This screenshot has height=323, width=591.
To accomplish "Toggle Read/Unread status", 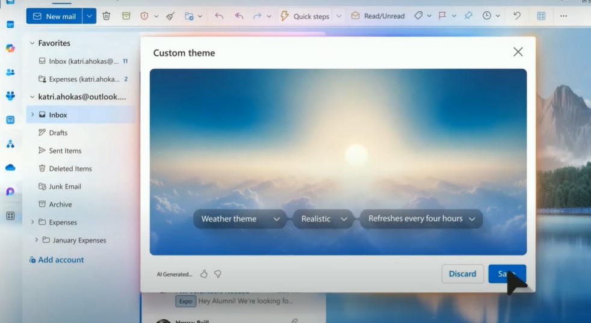I will [x=377, y=16].
